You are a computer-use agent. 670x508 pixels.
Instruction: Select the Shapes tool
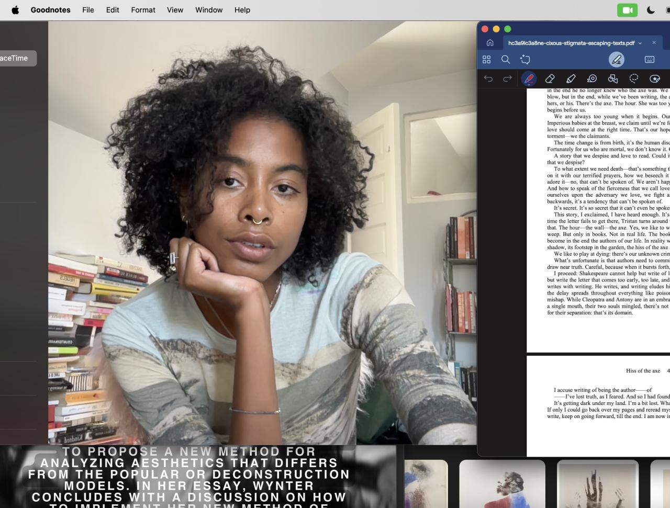[x=613, y=79]
